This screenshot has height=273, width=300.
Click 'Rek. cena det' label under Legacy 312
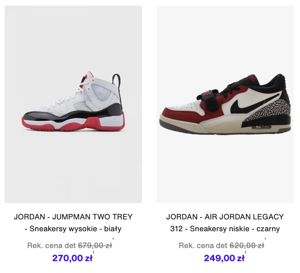(x=203, y=245)
